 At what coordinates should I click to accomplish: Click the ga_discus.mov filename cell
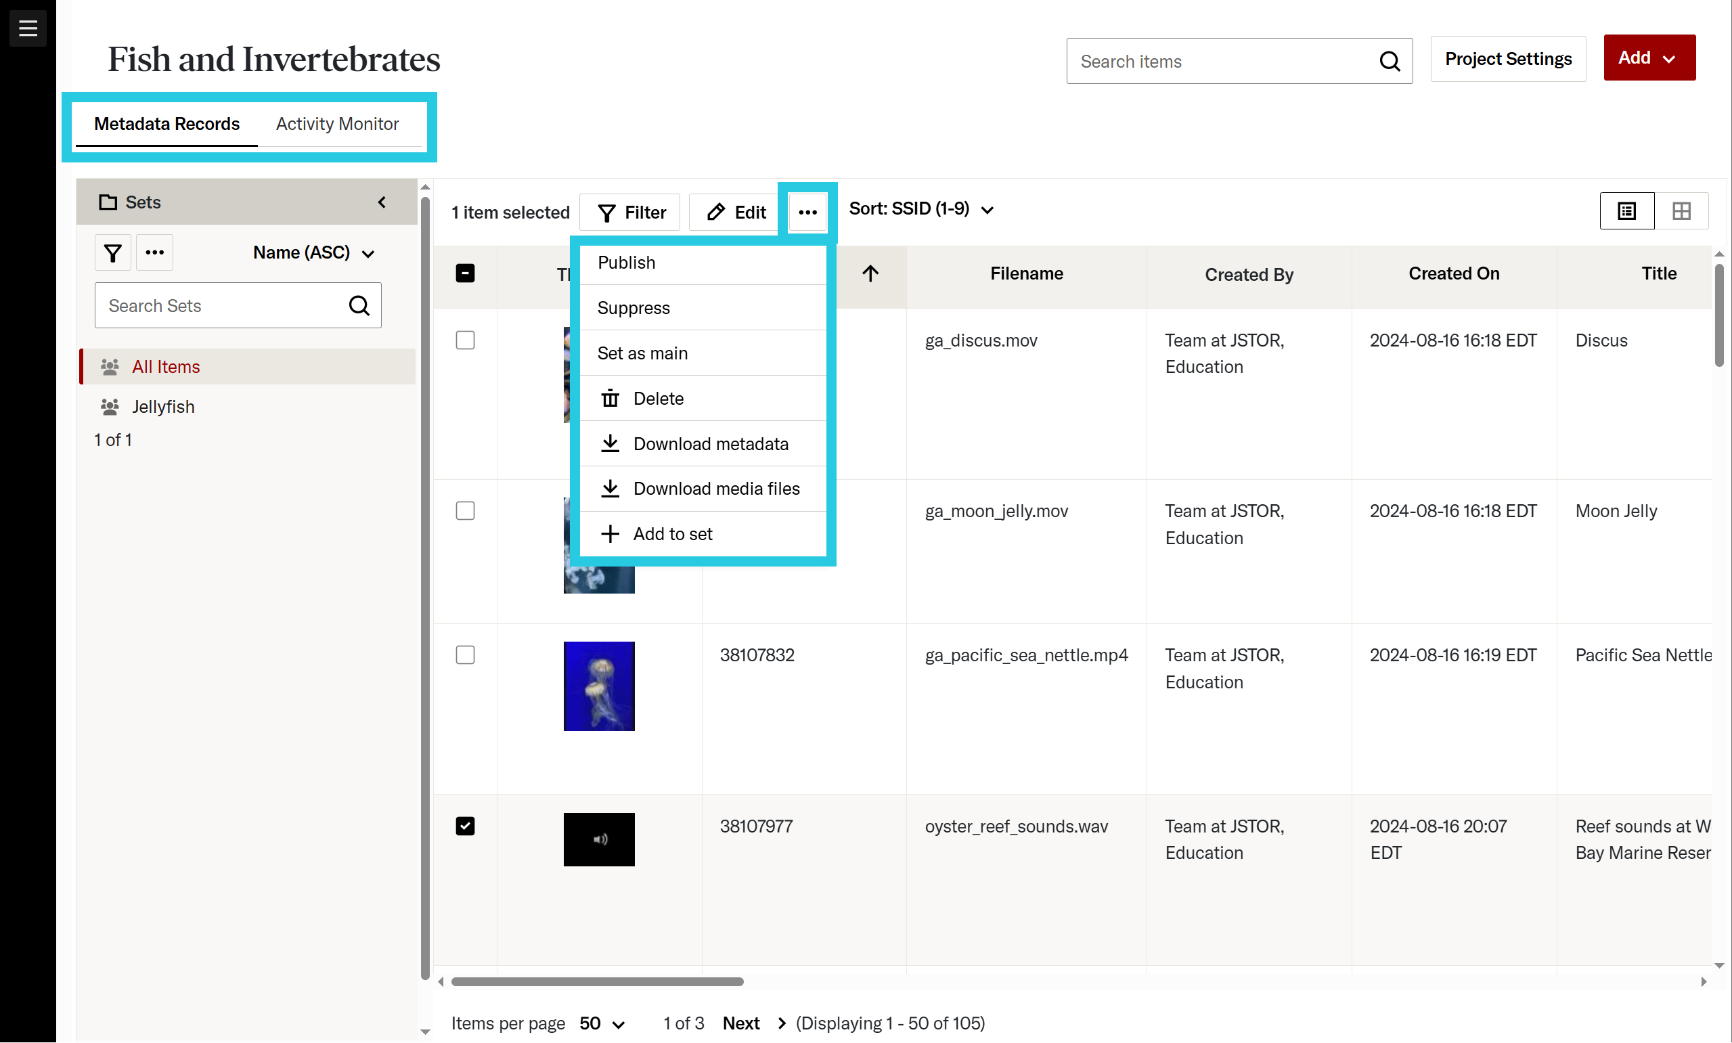[x=981, y=340]
